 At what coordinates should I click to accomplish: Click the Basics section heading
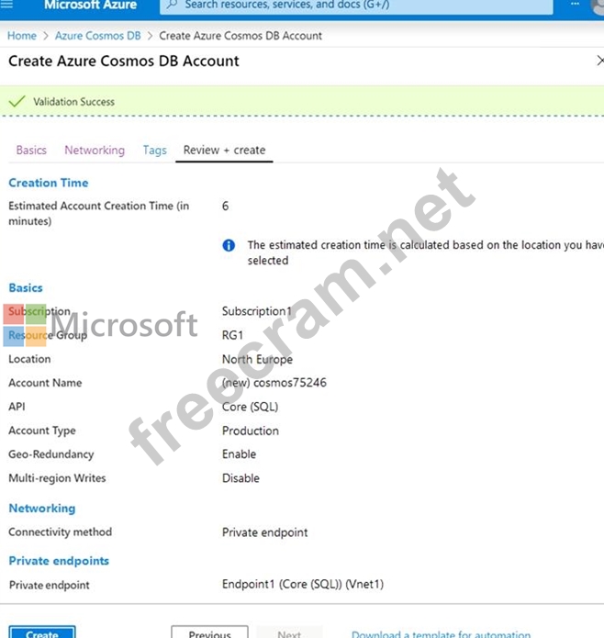[x=26, y=288]
